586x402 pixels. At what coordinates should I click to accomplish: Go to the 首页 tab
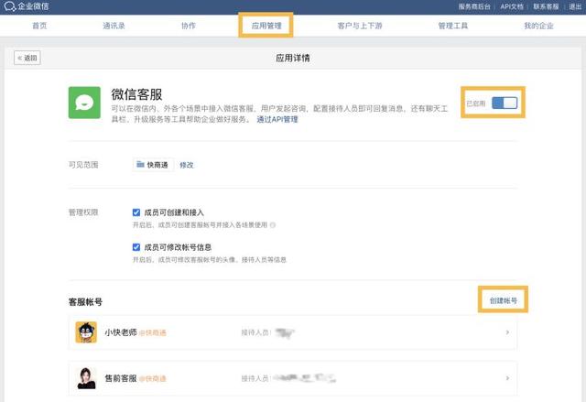pos(39,26)
